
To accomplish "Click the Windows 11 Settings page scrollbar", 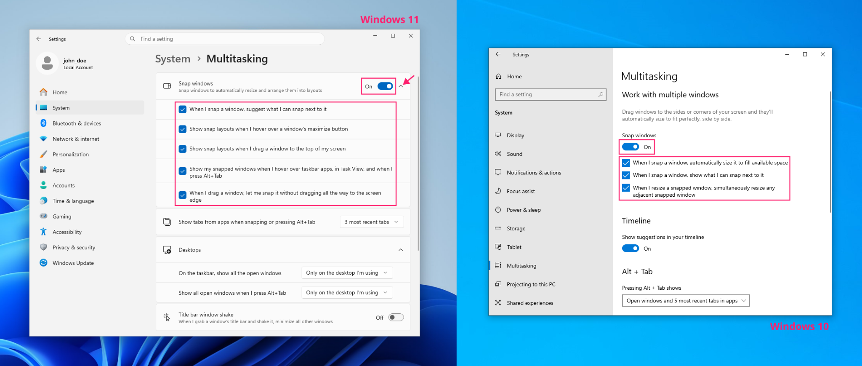I will coord(418,163).
